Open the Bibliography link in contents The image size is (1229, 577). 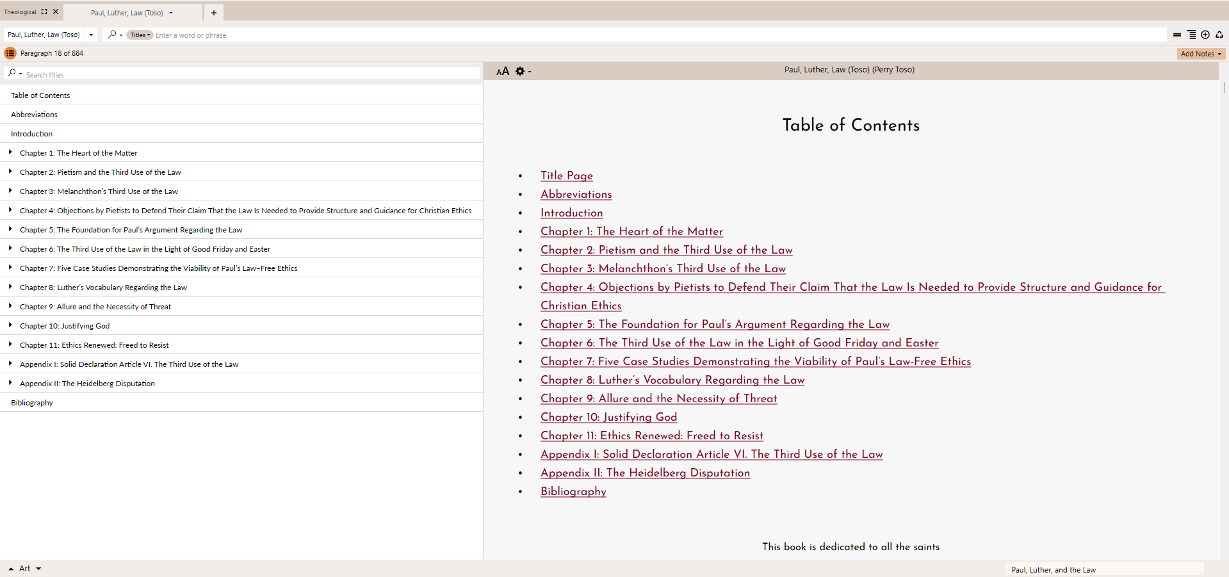(573, 491)
